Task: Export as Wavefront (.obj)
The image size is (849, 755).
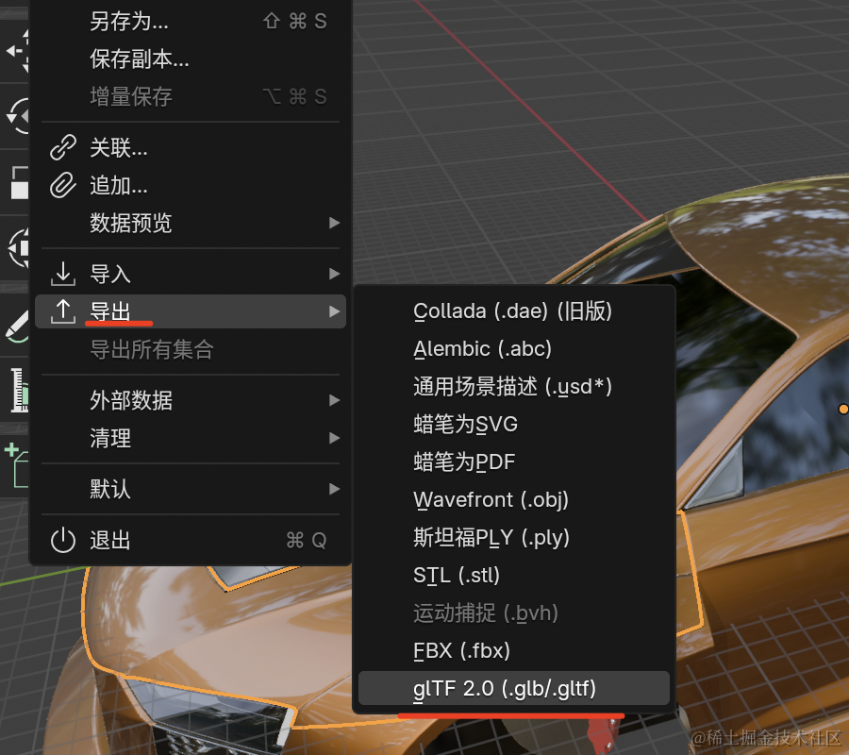Action: coord(514,499)
